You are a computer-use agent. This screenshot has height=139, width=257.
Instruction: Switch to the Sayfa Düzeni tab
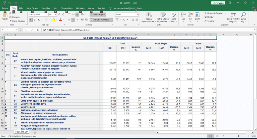pyautogui.click(x=32, y=8)
